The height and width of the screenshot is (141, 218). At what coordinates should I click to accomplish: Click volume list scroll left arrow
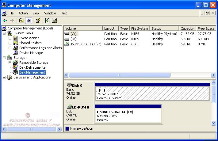click(x=66, y=75)
